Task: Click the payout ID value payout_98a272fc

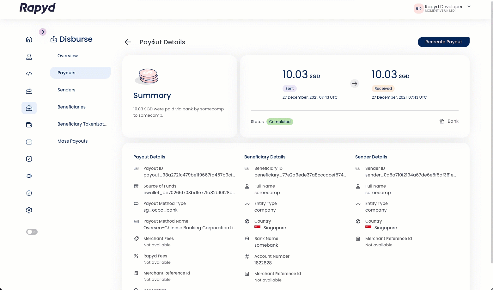Action: point(189,175)
